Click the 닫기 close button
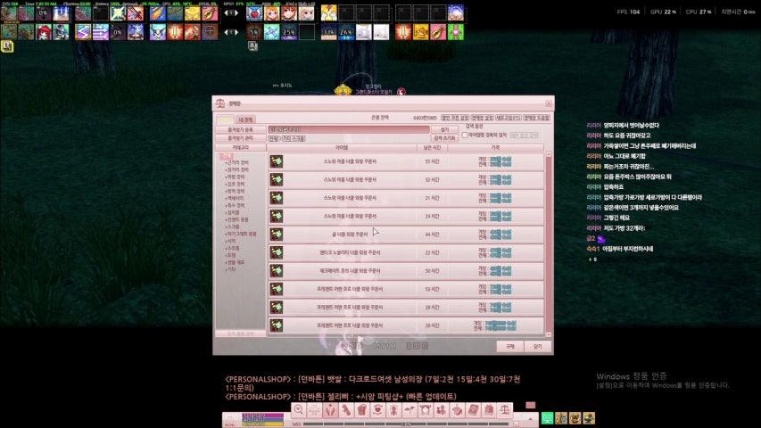Image resolution: width=761 pixels, height=428 pixels. [537, 346]
